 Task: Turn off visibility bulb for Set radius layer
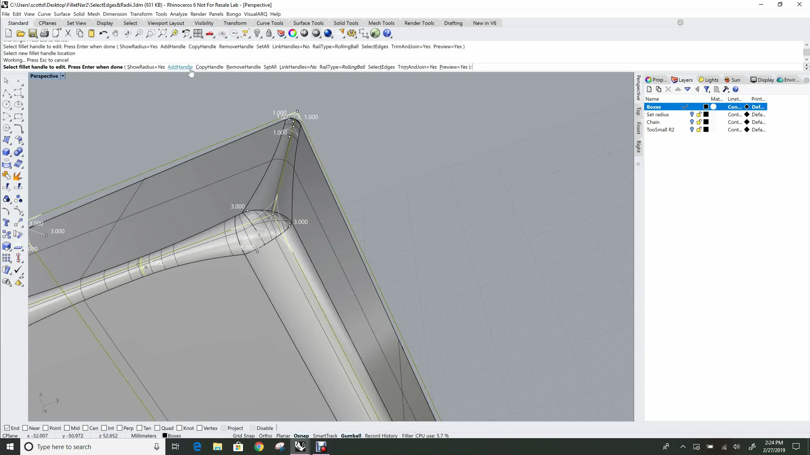pos(692,115)
